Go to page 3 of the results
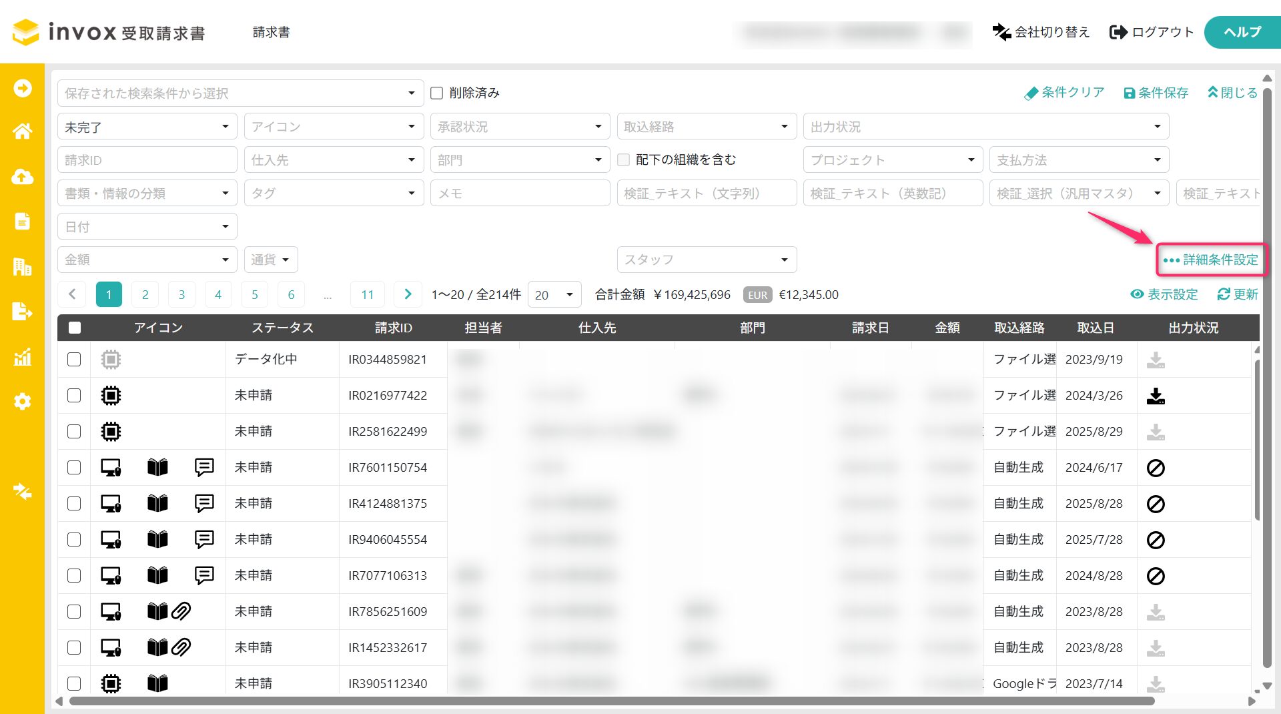The width and height of the screenshot is (1281, 714). click(181, 295)
